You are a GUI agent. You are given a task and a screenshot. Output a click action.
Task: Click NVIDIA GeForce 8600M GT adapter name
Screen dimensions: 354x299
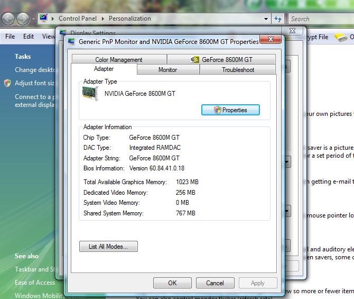(139, 94)
